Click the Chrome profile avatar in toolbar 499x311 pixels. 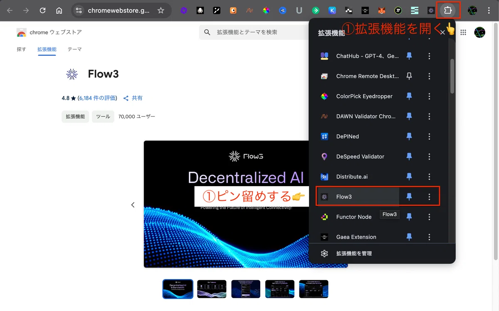[x=472, y=10]
